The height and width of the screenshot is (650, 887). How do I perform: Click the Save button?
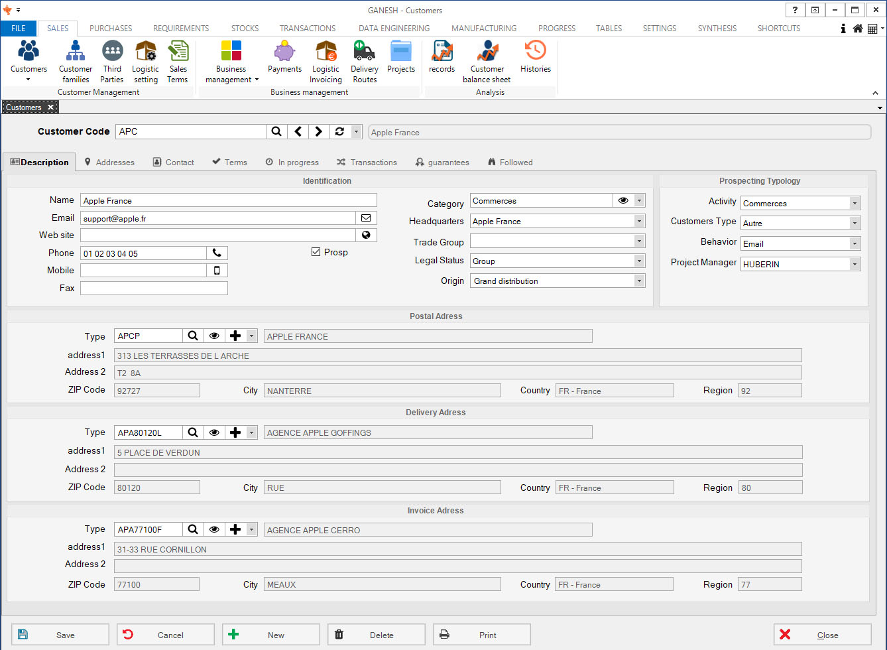tap(60, 635)
